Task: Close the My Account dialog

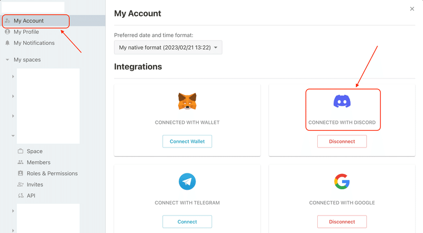Action: (412, 9)
